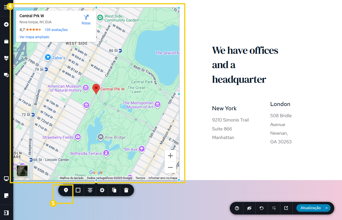This screenshot has height=220, width=342.
Task: Duplicate the map element
Action: [x=114, y=190]
